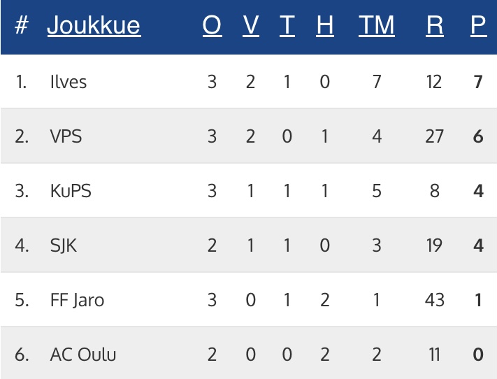Select the SJK team row
The height and width of the screenshot is (379, 497).
point(64,245)
